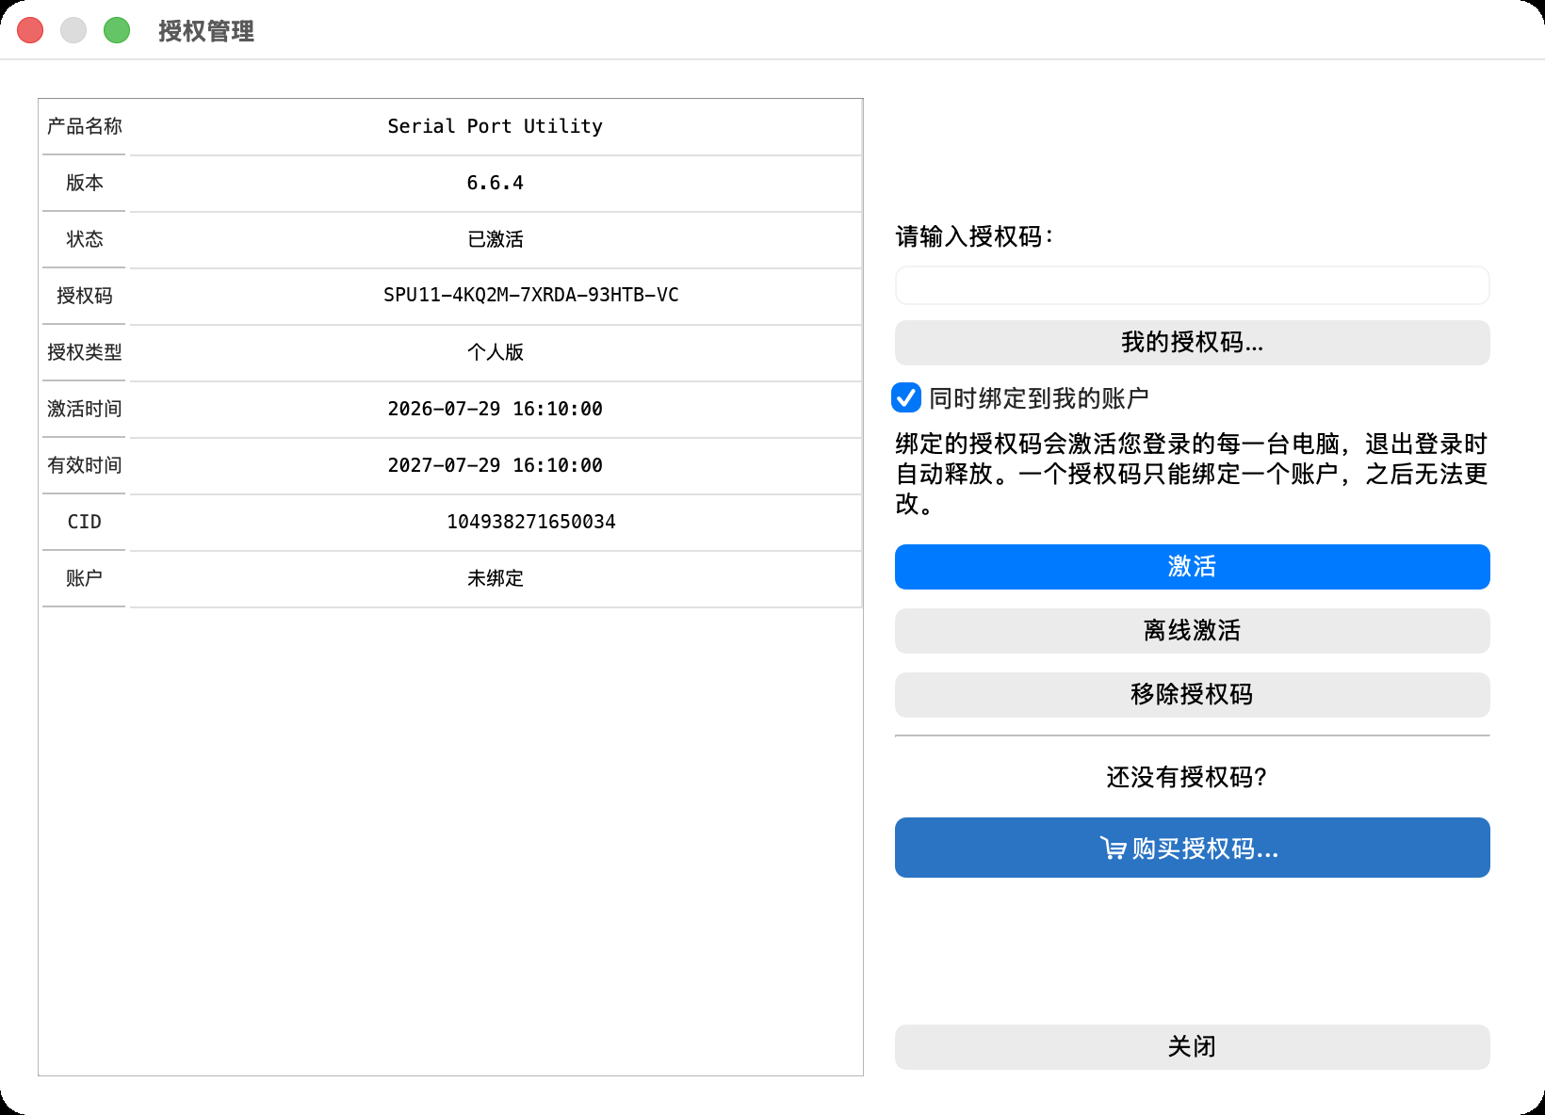The height and width of the screenshot is (1115, 1545).
Task: Dismiss dialog with 关闭 button
Action: coord(1192,1047)
